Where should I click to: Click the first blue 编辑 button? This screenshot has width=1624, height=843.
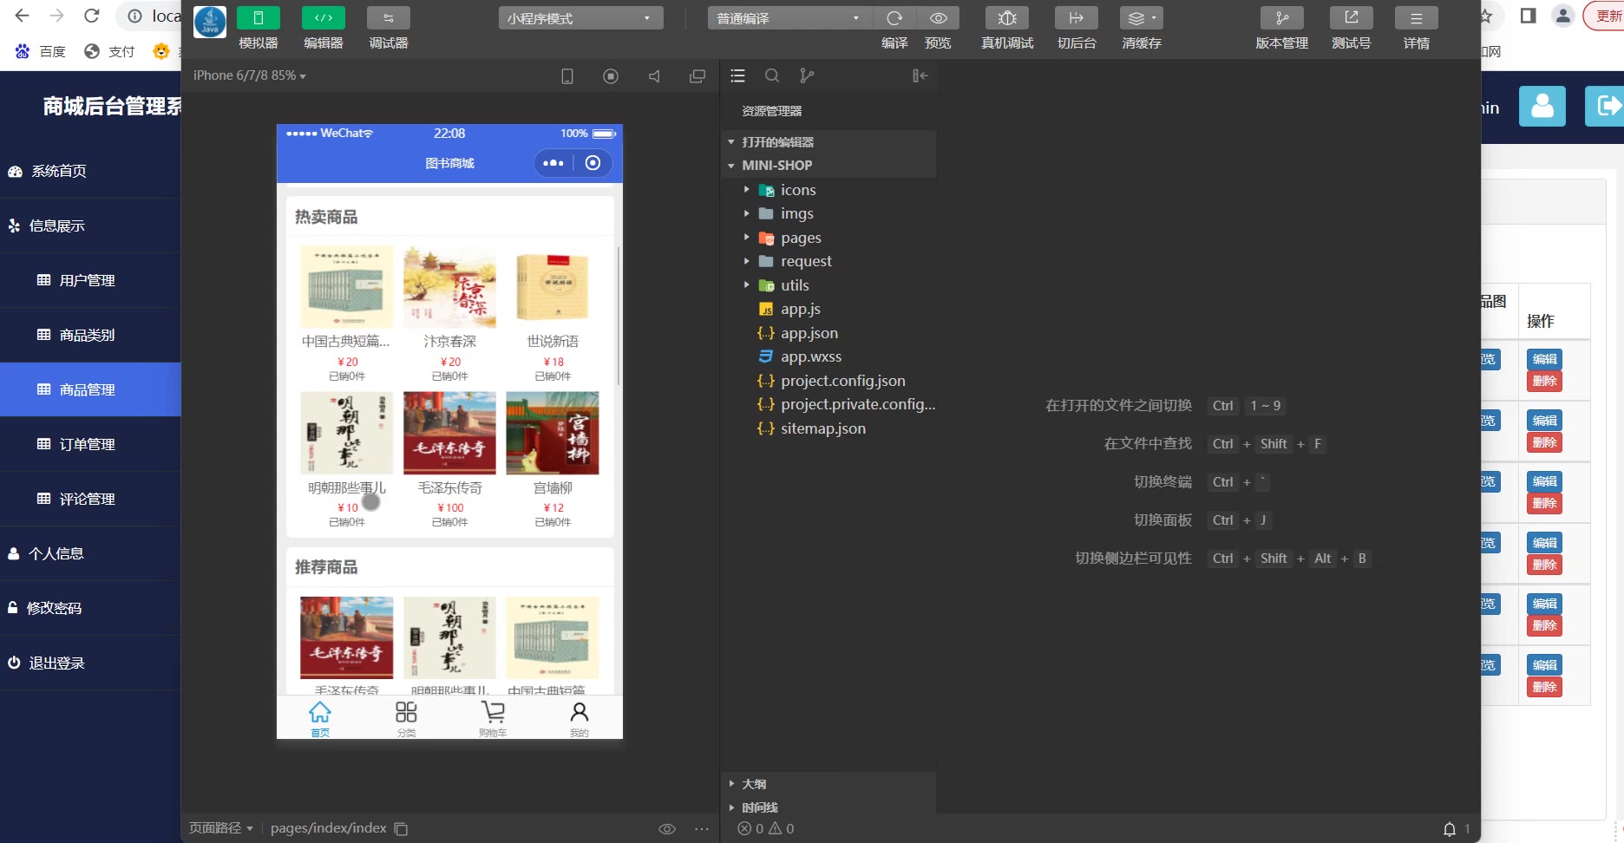[x=1544, y=359]
